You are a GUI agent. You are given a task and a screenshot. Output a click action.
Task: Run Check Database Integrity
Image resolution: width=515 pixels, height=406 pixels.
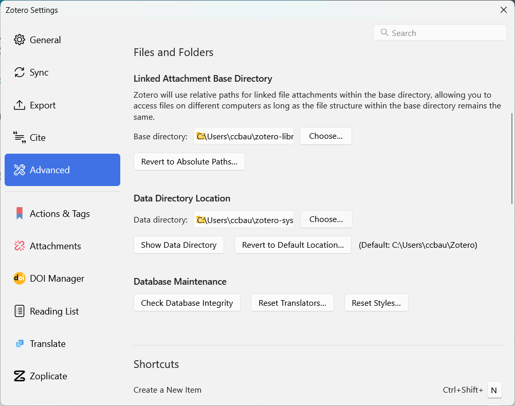(x=187, y=303)
